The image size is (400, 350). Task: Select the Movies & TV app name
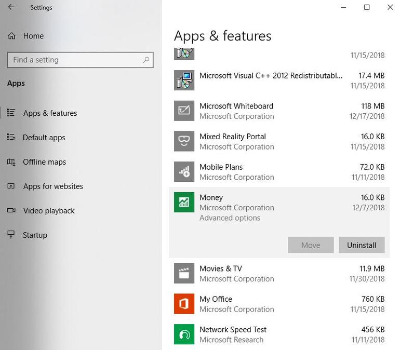[x=221, y=268]
